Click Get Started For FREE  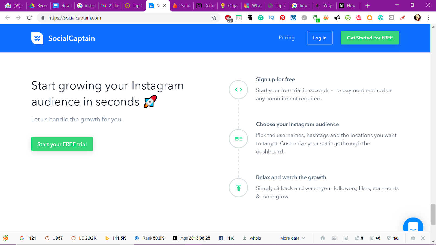pos(370,38)
